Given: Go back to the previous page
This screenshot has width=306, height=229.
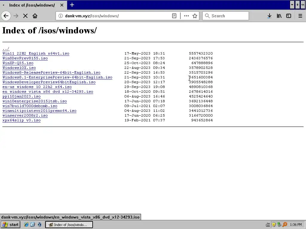Looking at the screenshot, I should click(x=6, y=16).
